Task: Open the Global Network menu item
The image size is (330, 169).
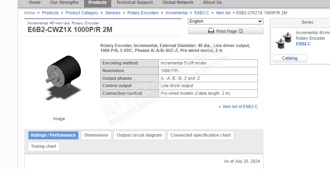Action: (178, 2)
